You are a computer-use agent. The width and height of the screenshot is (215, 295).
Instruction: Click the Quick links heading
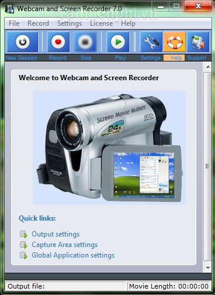[x=37, y=218]
